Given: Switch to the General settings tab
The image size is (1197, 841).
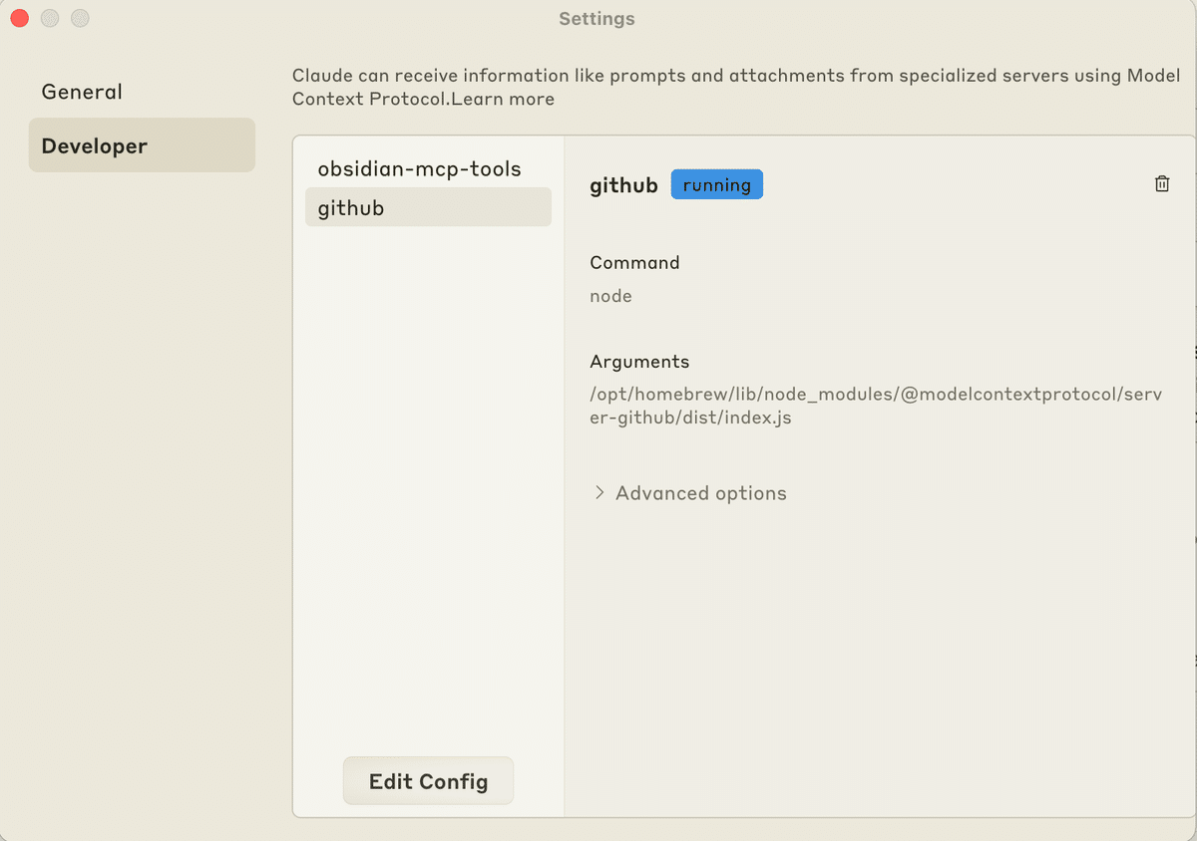Looking at the screenshot, I should click(82, 91).
